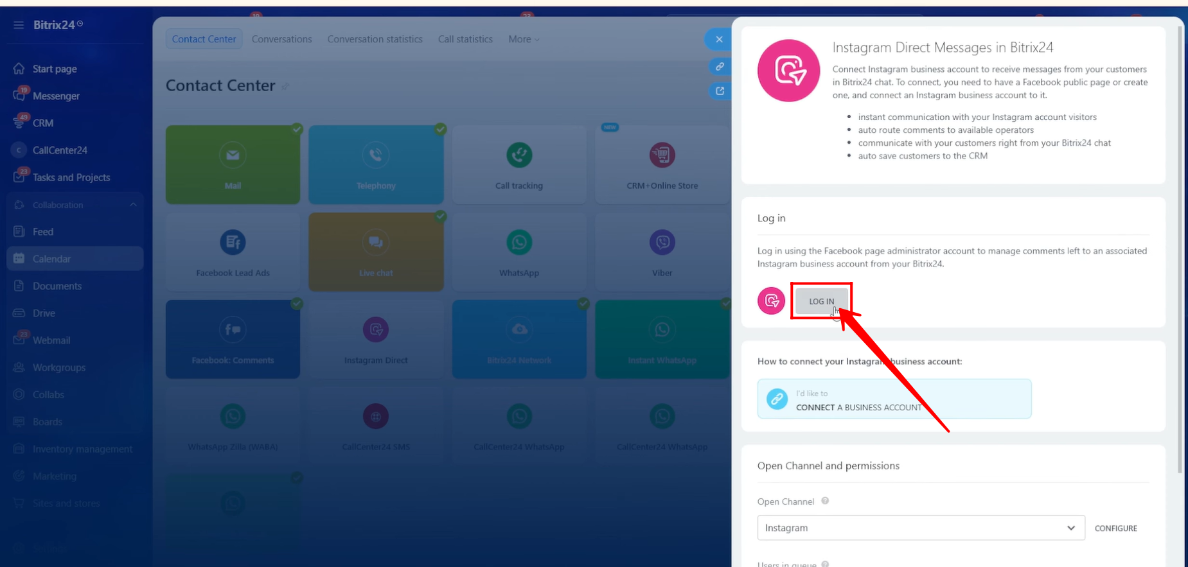Open the Instagram Direct tile
Viewport: 1188px width, 567px height.
pos(376,339)
